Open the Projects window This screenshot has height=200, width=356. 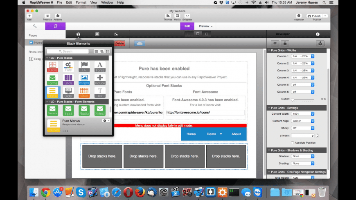click(x=47, y=17)
